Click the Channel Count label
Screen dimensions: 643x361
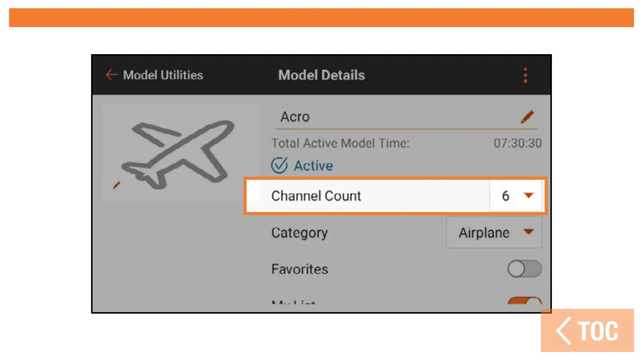pos(316,196)
